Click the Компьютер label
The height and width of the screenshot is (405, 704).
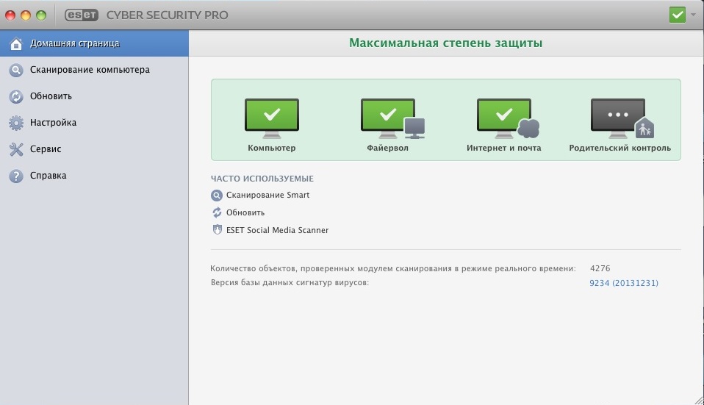coord(272,148)
